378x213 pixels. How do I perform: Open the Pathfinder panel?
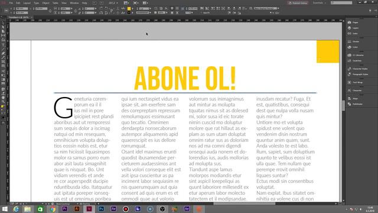click(355, 104)
